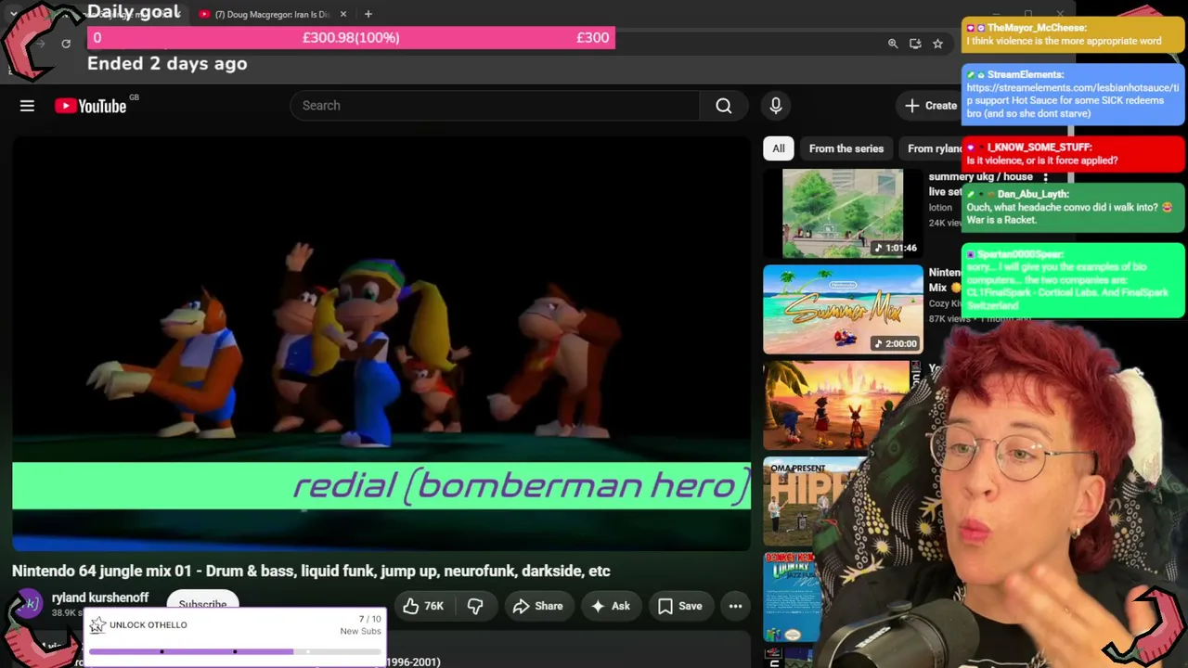
Task: Select the From the series chip
Action: [846, 148]
